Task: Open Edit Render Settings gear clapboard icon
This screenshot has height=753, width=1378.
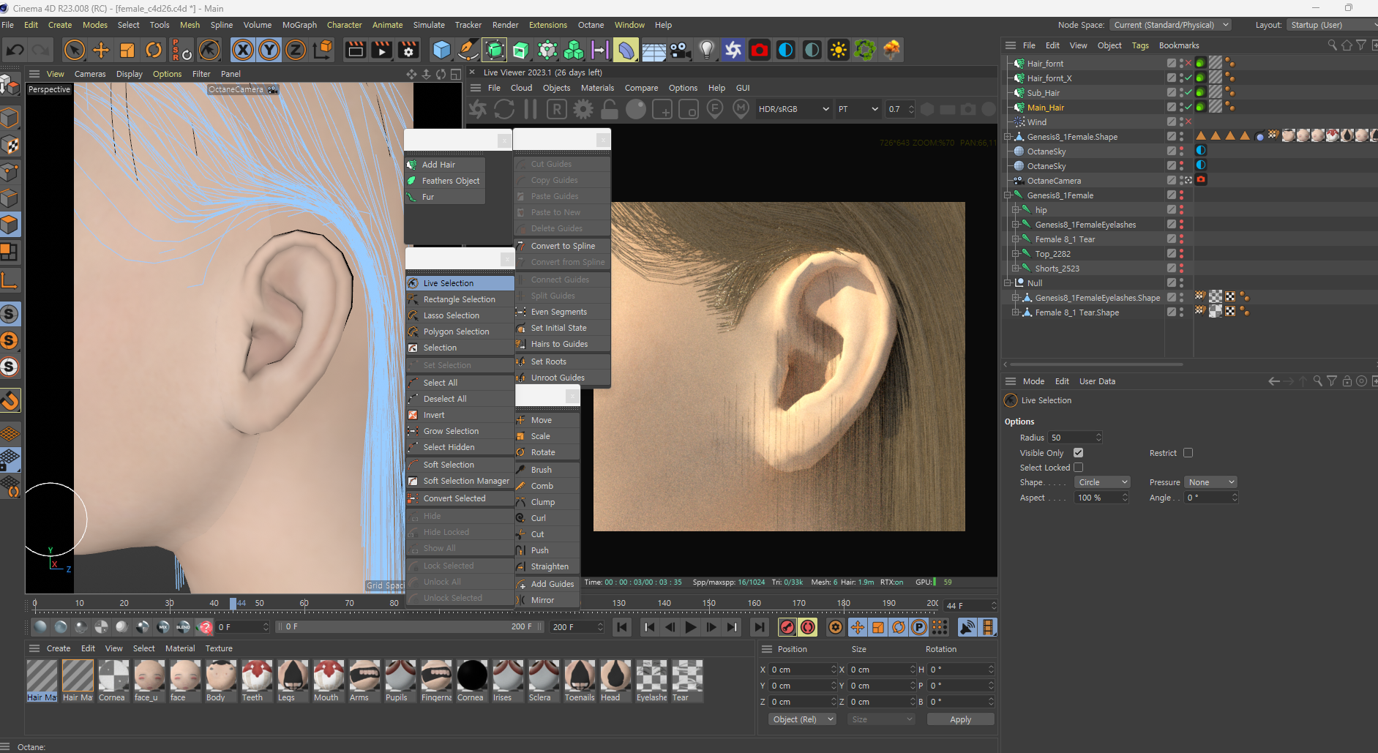Action: point(408,50)
